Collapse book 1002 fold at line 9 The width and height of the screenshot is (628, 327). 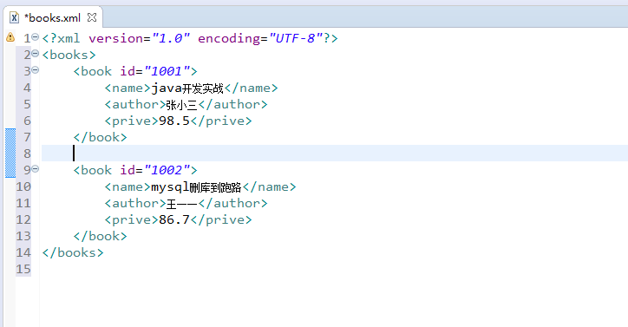point(36,169)
